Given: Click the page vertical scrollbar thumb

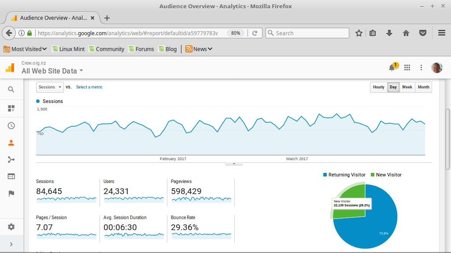Looking at the screenshot, I should pyautogui.click(x=447, y=139).
